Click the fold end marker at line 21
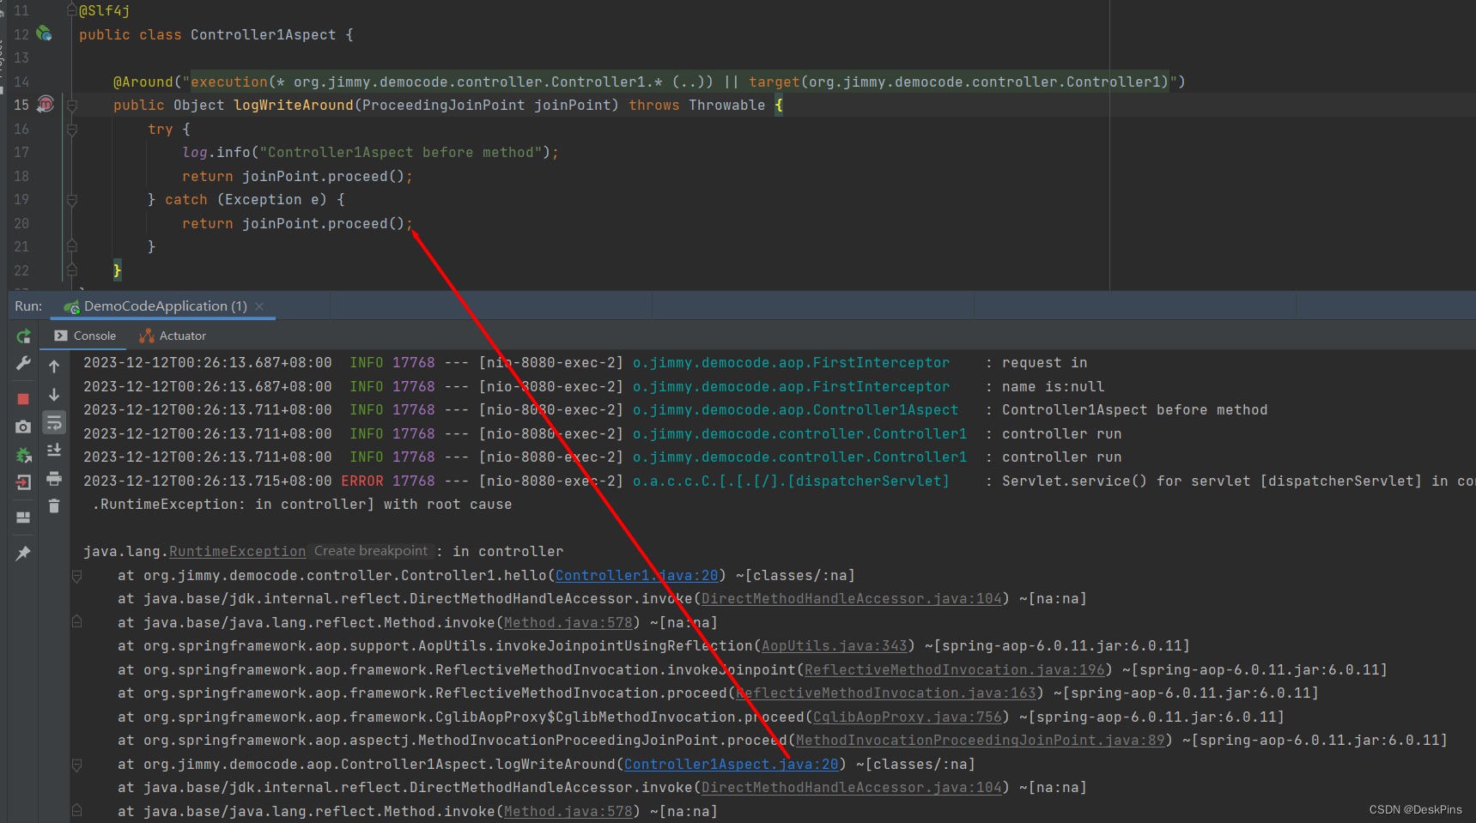 point(72,246)
